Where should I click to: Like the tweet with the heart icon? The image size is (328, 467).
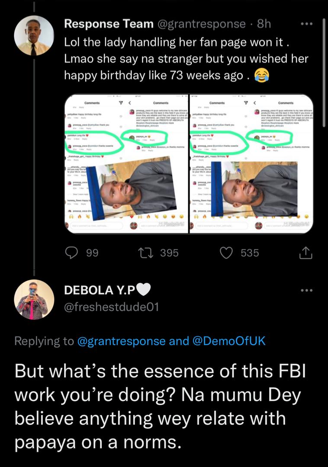pyautogui.click(x=226, y=253)
